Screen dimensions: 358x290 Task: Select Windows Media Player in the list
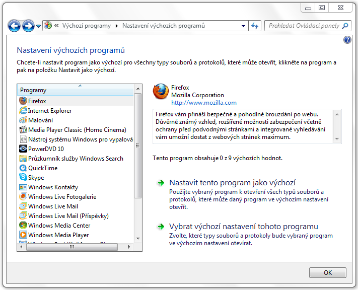76,235
